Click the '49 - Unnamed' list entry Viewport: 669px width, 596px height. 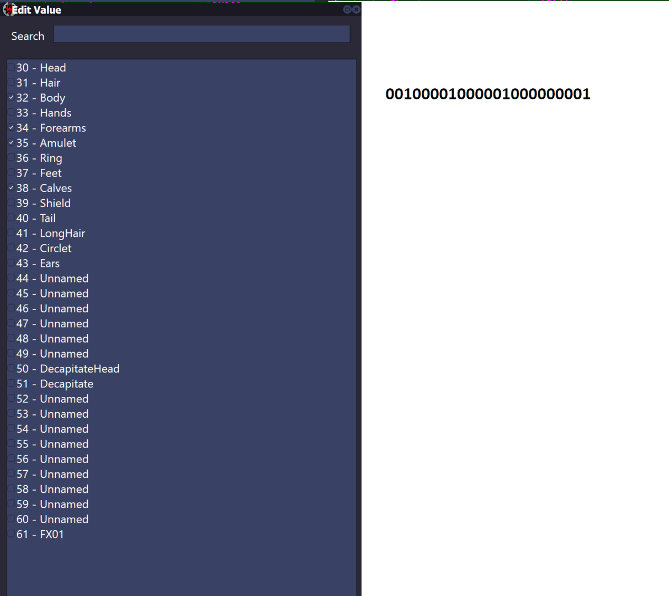[x=52, y=354]
